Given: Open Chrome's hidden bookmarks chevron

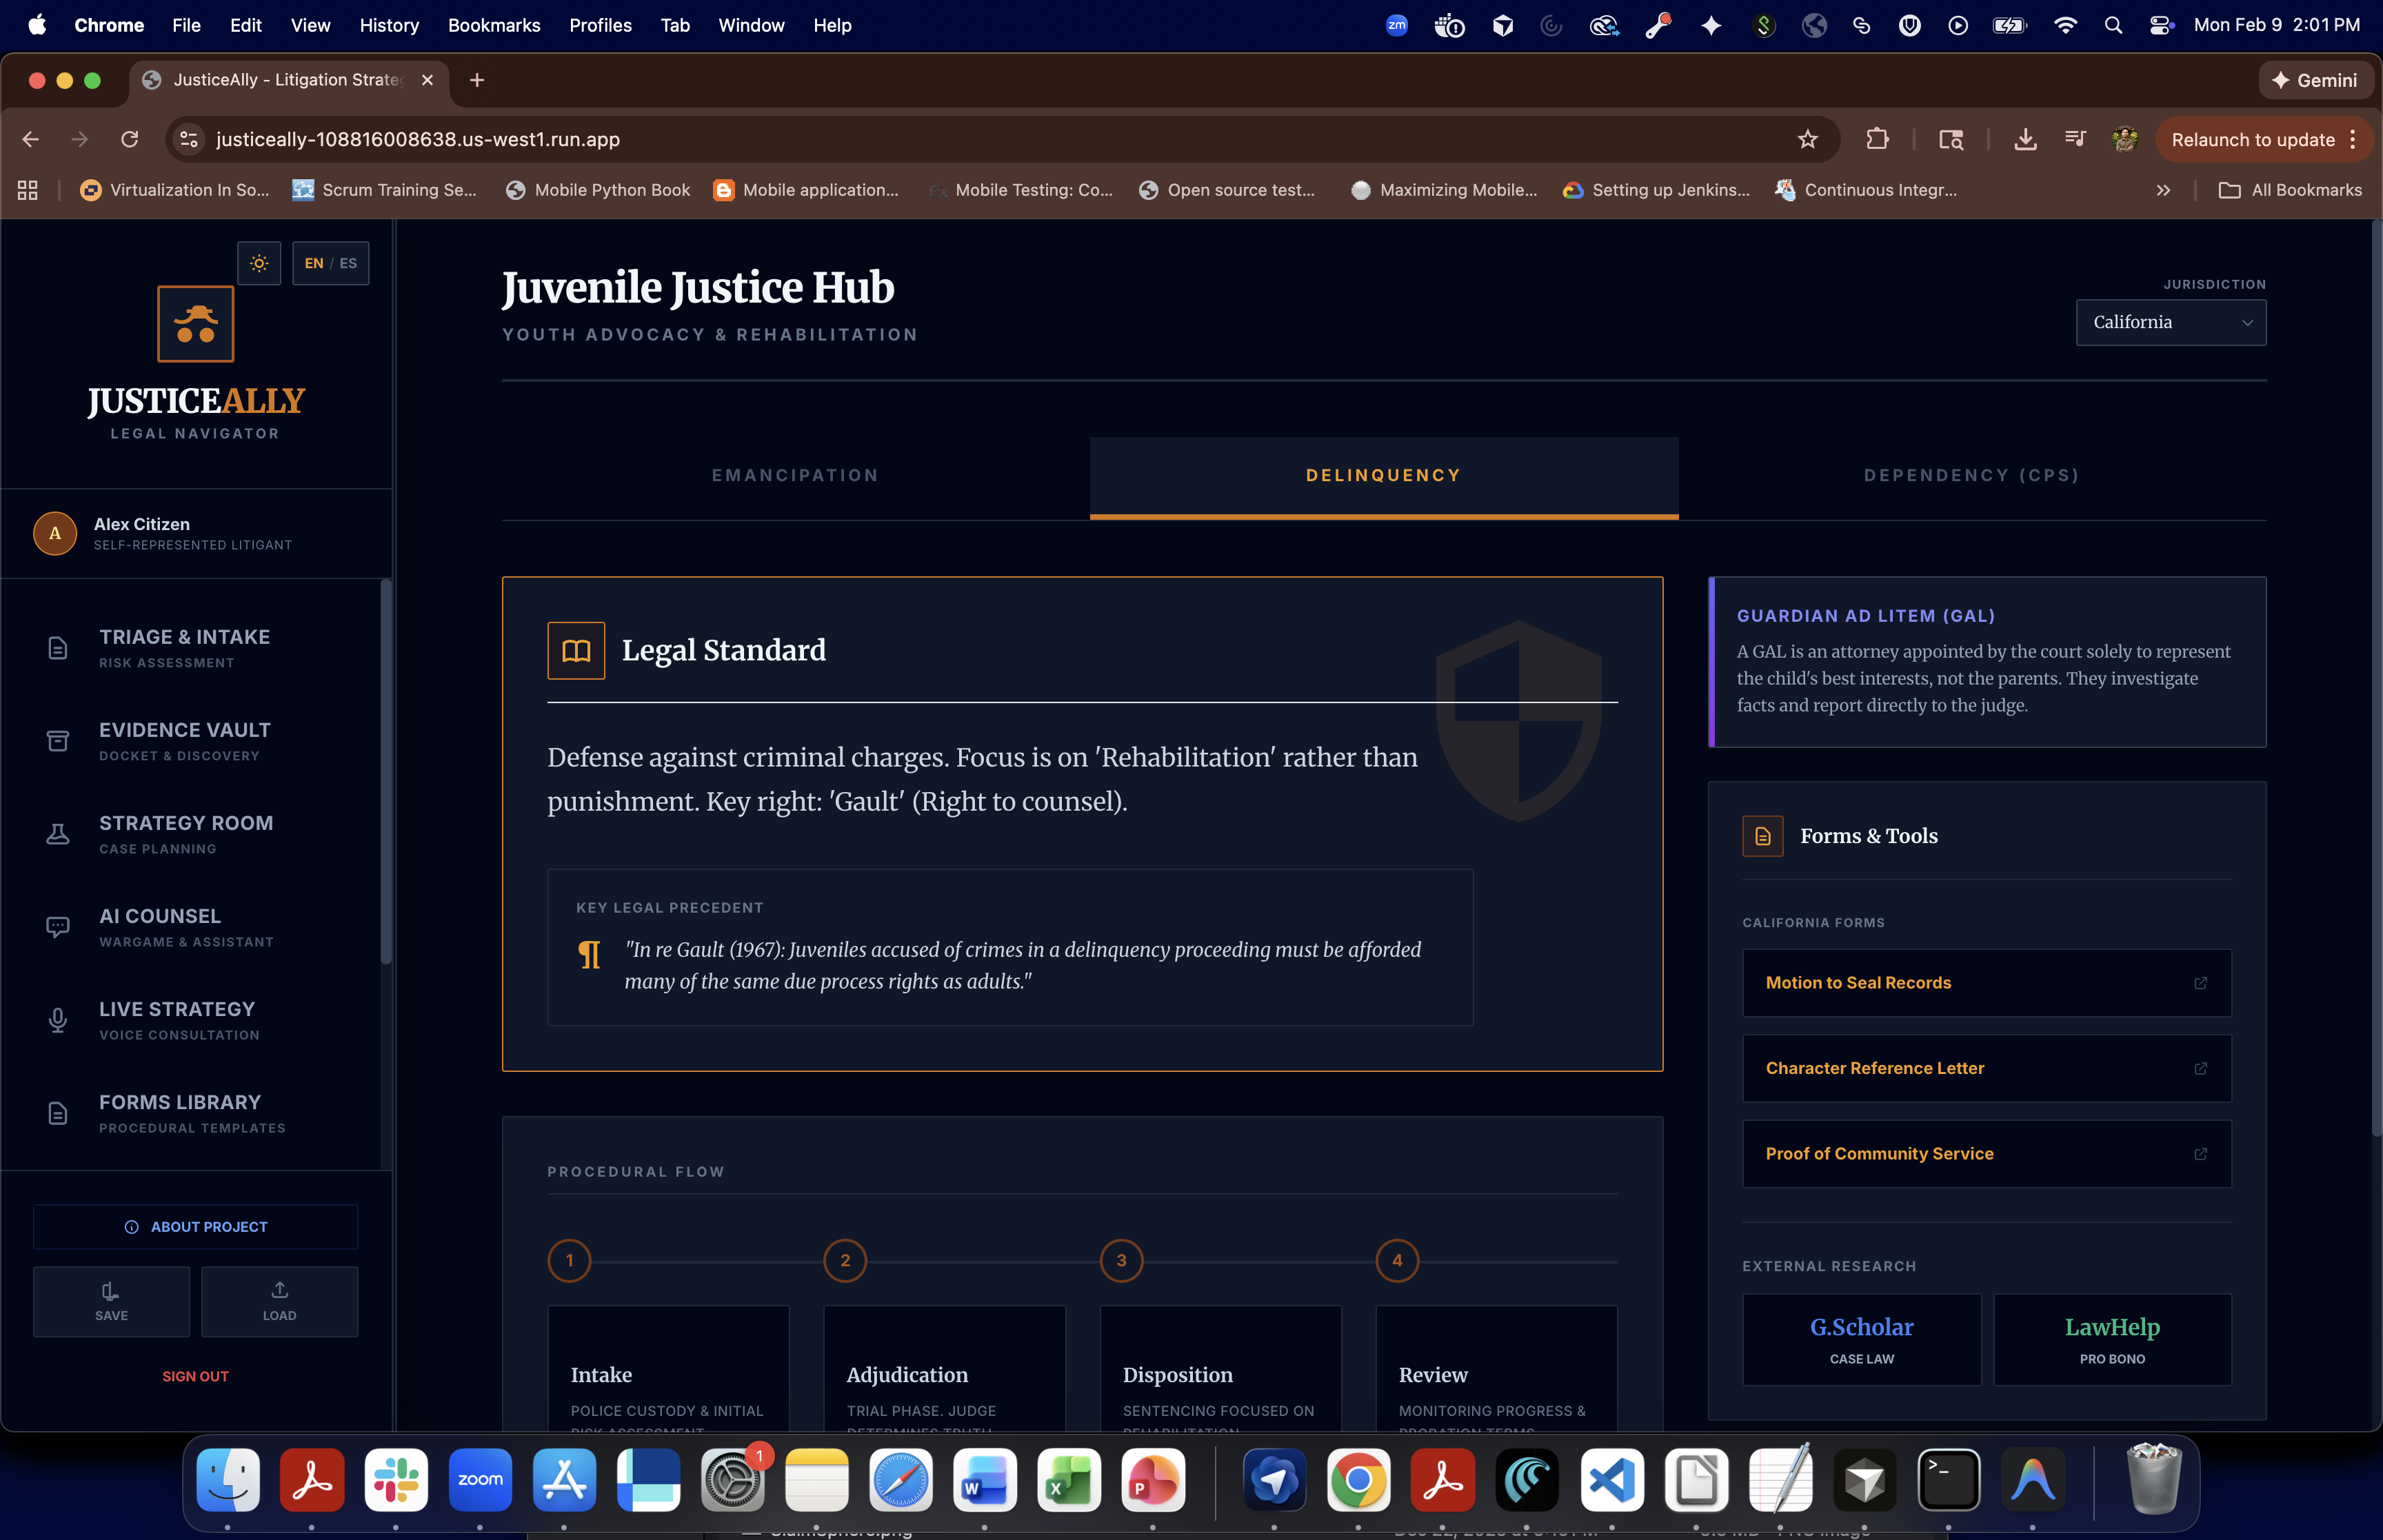Looking at the screenshot, I should 2163,190.
